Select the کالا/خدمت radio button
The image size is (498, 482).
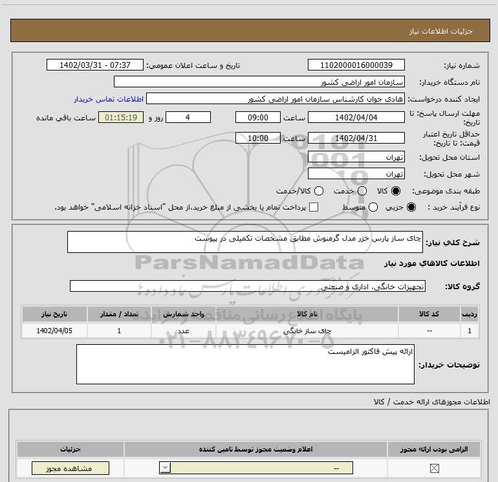[319, 191]
